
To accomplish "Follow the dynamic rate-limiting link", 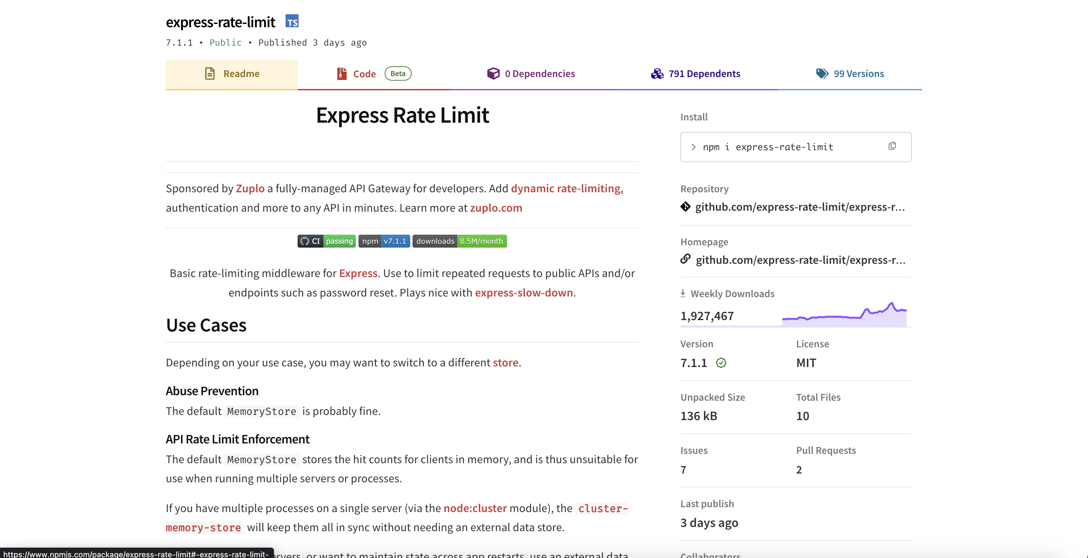I will (566, 188).
